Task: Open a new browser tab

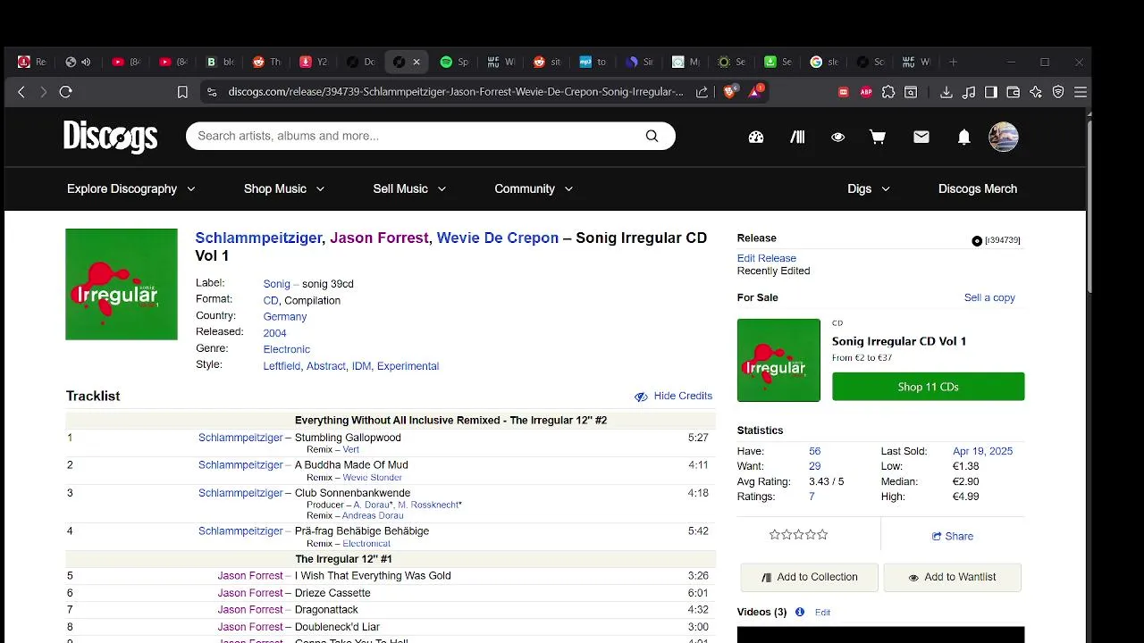Action: point(954,62)
